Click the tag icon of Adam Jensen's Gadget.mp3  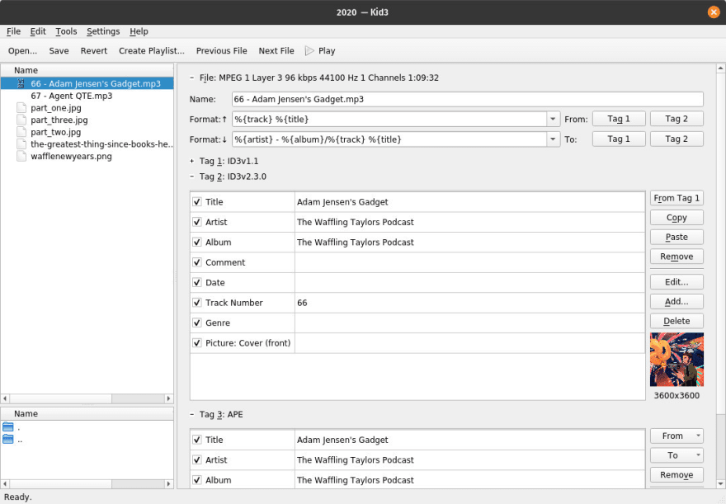pyautogui.click(x=21, y=83)
